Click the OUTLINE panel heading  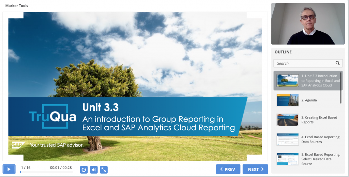click(283, 52)
